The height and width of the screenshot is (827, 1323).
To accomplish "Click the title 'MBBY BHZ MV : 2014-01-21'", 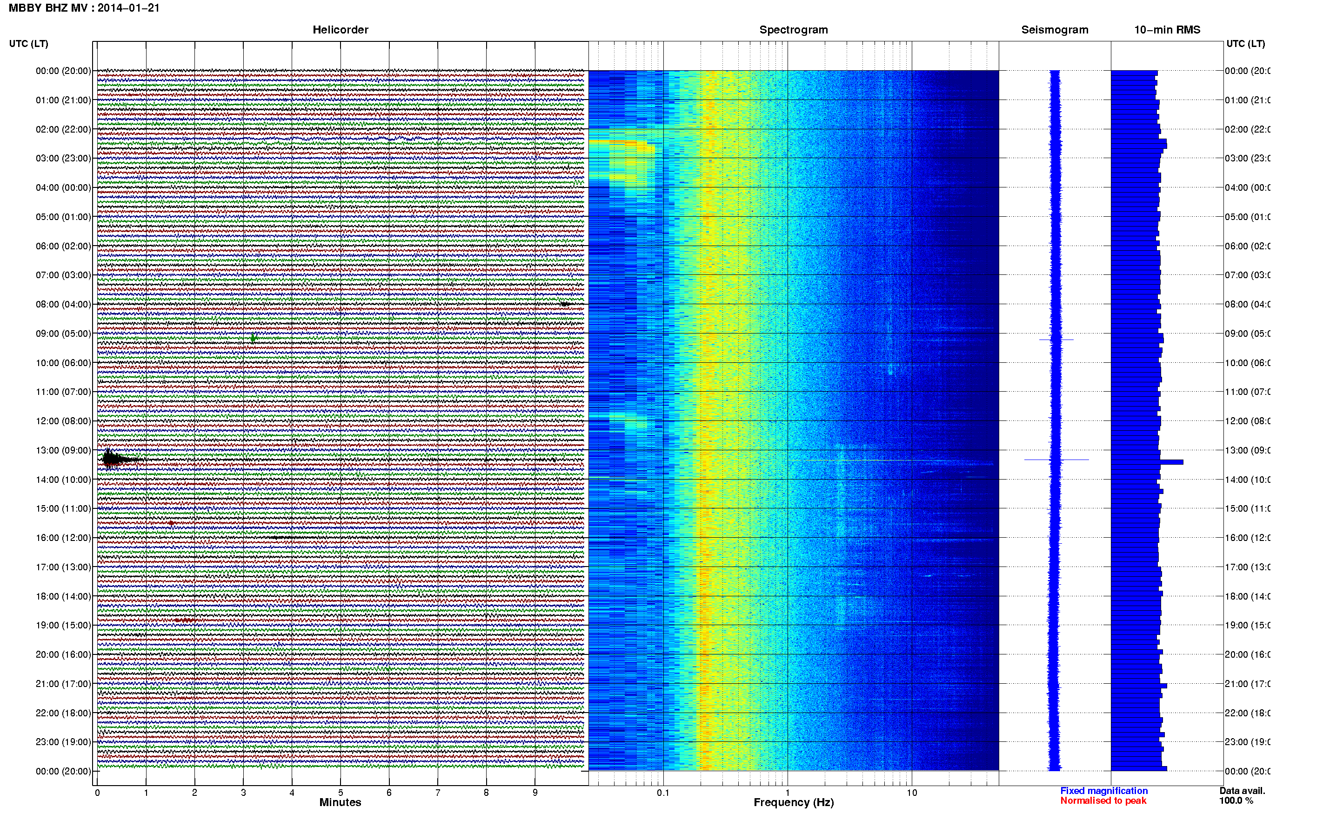I will coord(84,8).
